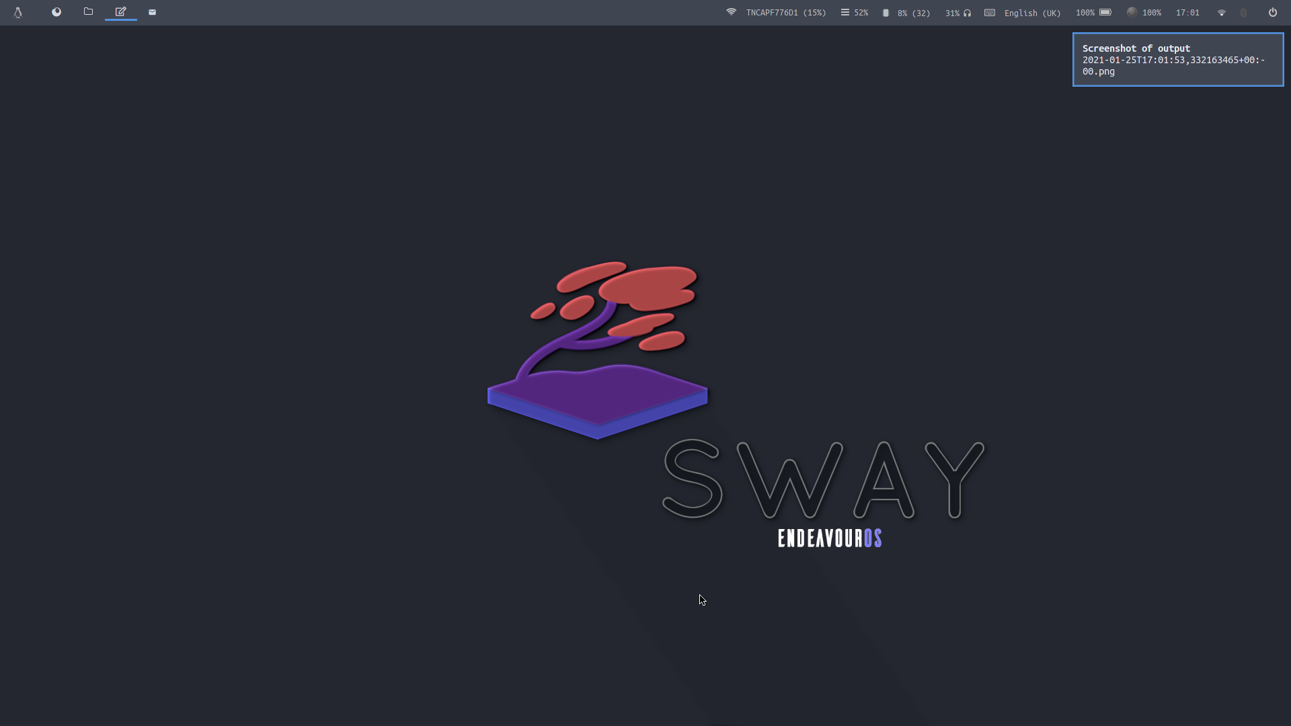Open the Linux penguin launcher icon
Screen dimensions: 1291x726
18,12
